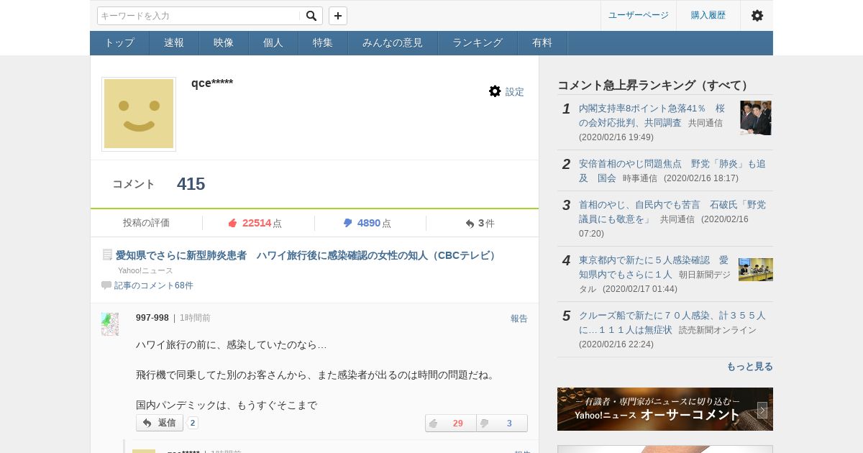Open ranking 4 東京都内で新たに5人感染確認 article
The width and height of the screenshot is (863, 453).
point(653,267)
